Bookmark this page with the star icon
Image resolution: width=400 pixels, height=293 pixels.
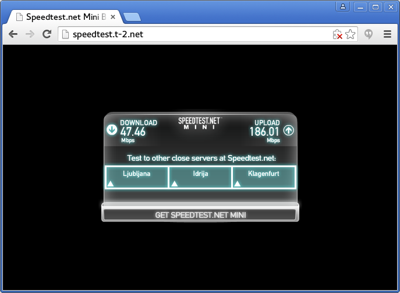coord(351,34)
